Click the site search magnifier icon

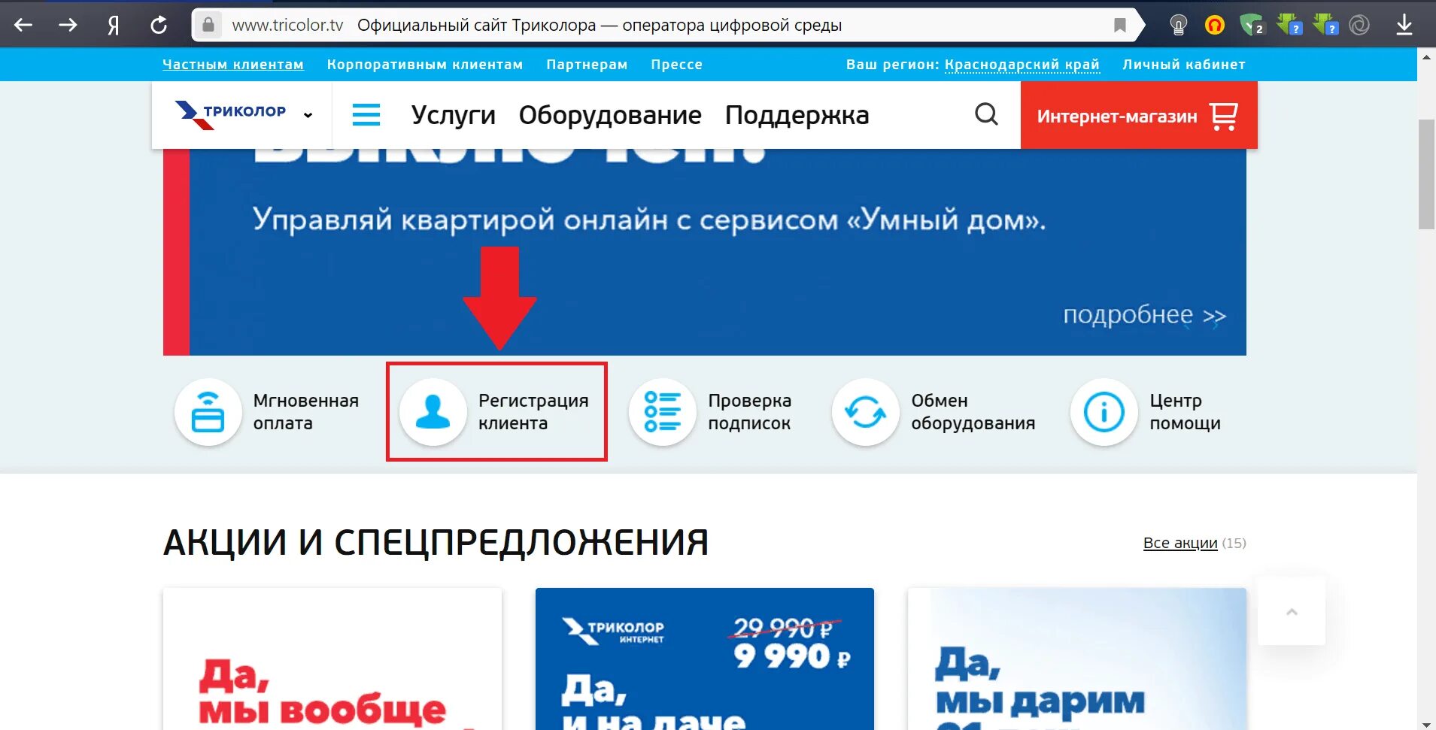tap(986, 114)
